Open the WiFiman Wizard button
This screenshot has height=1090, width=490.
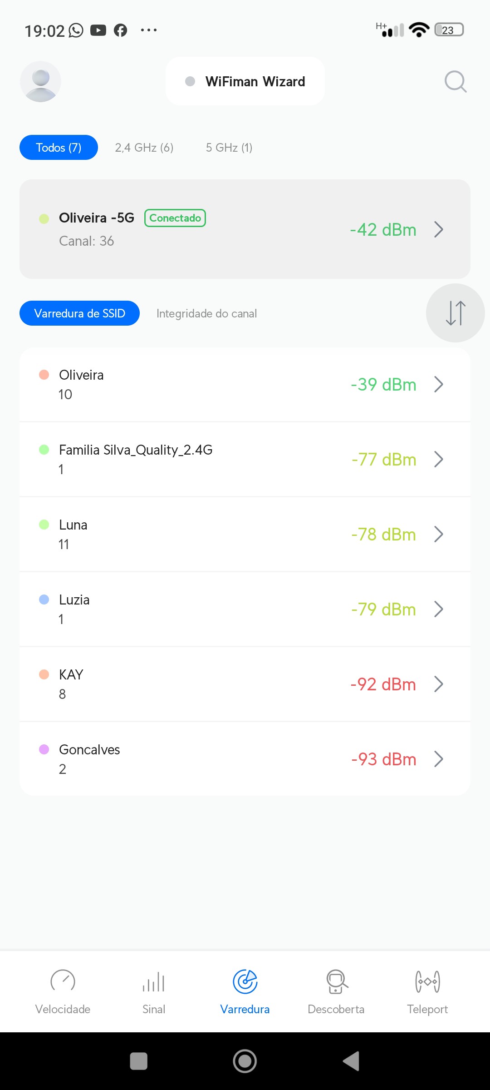(245, 81)
